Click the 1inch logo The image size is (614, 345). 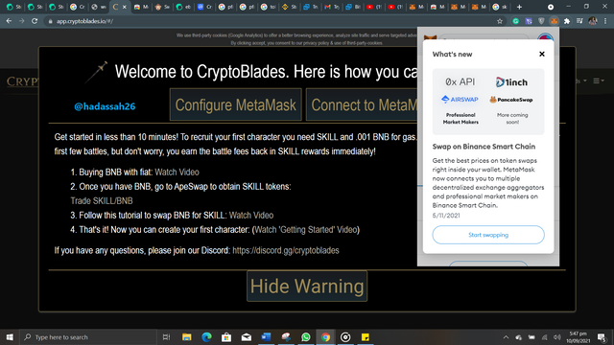point(511,82)
